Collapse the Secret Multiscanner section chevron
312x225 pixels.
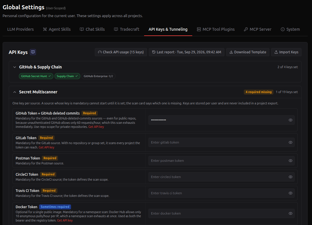point(14,92)
